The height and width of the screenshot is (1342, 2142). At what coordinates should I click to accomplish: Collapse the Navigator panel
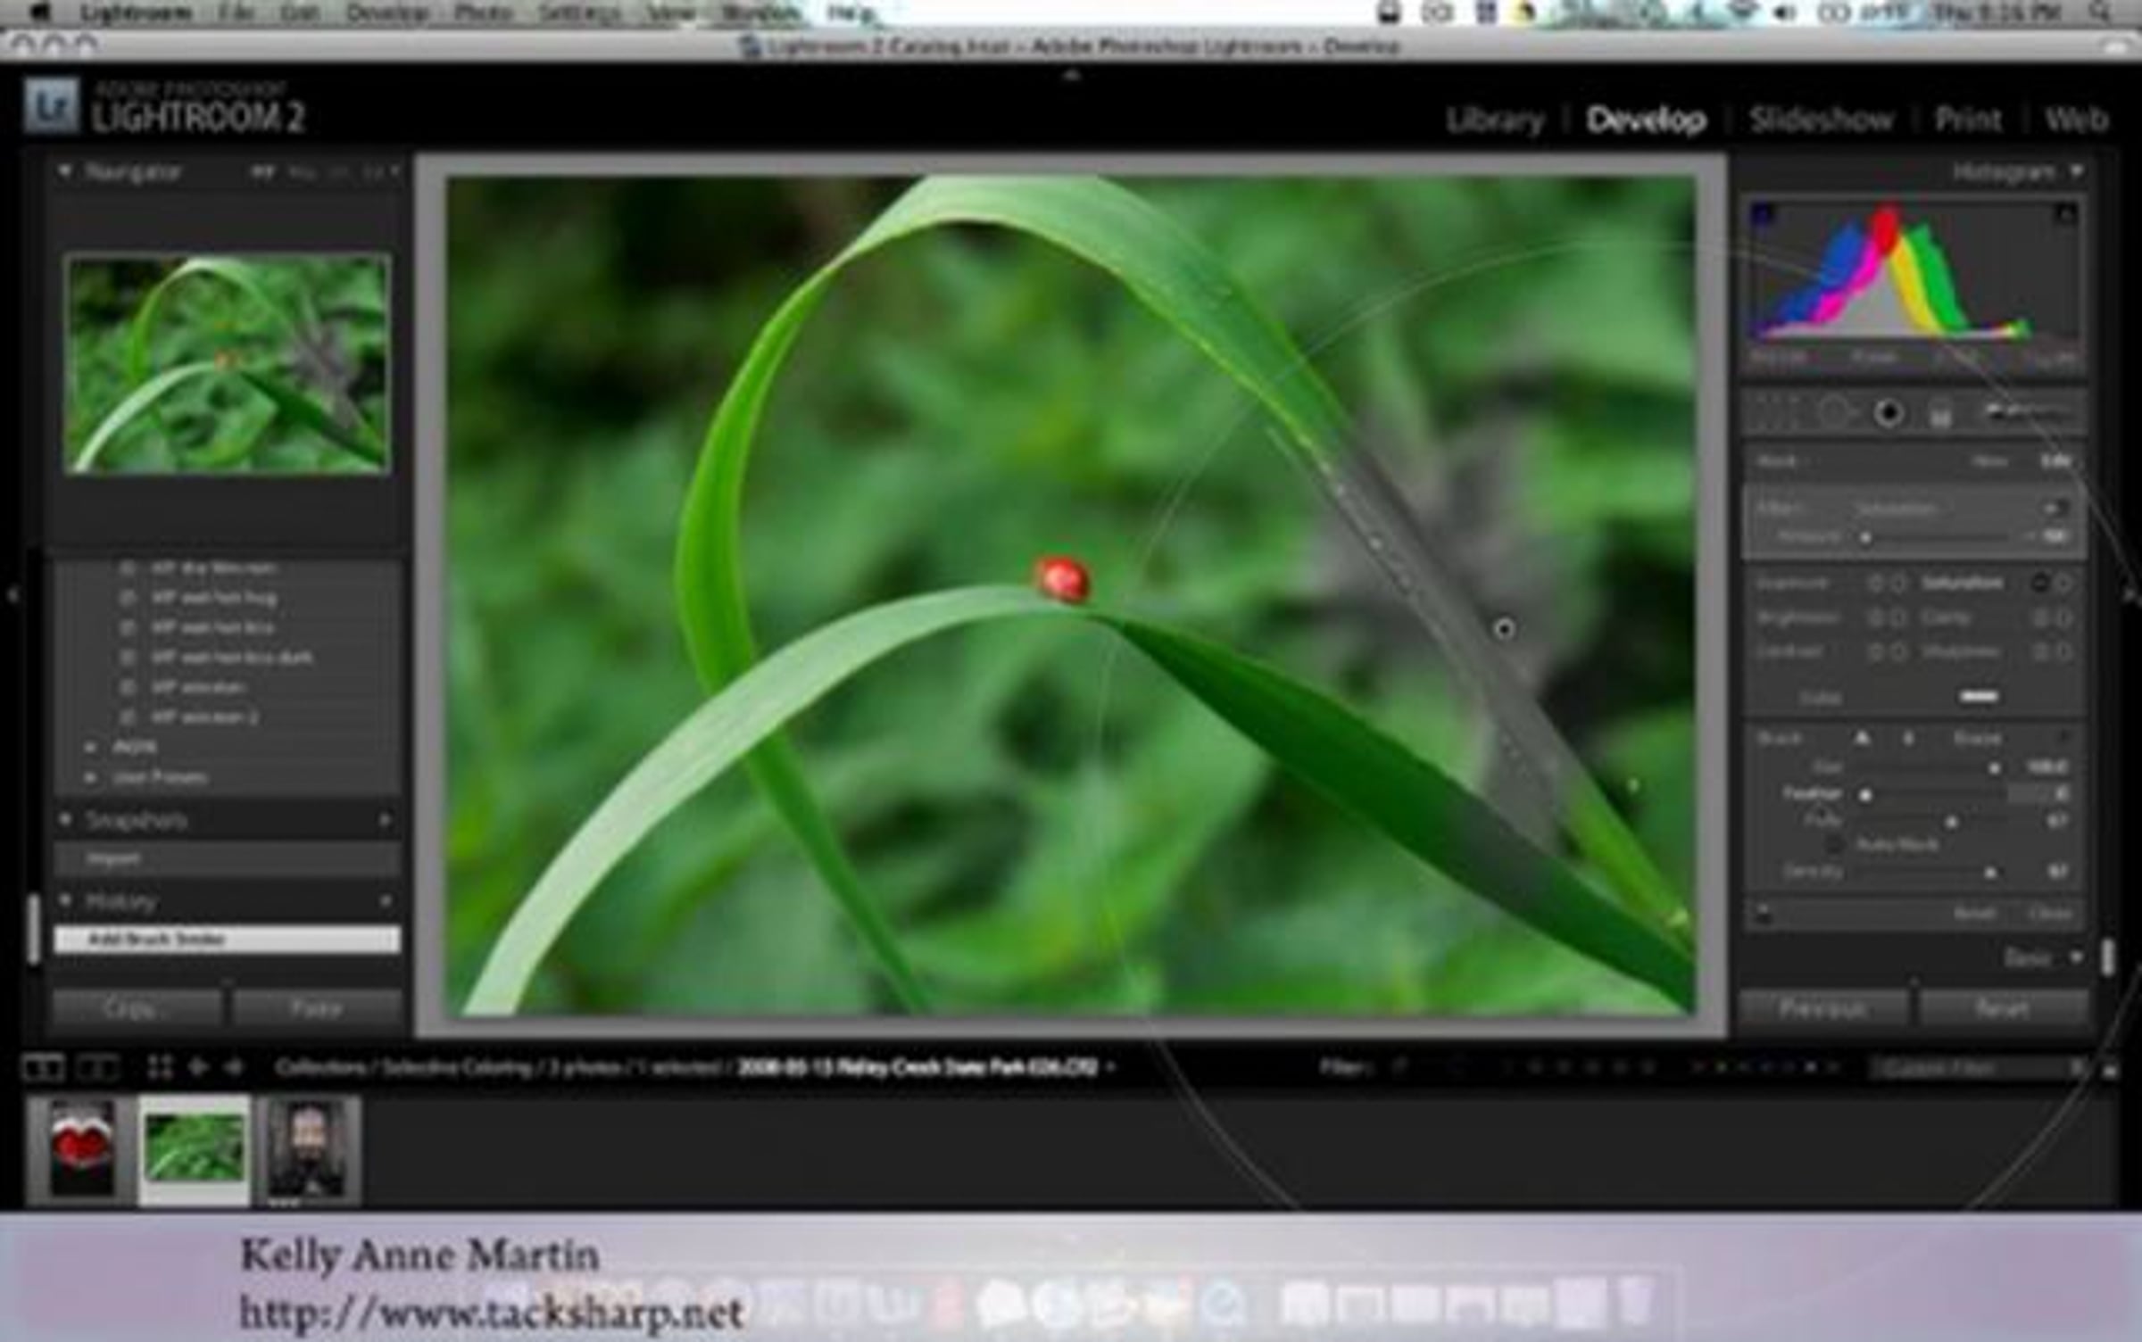click(64, 170)
